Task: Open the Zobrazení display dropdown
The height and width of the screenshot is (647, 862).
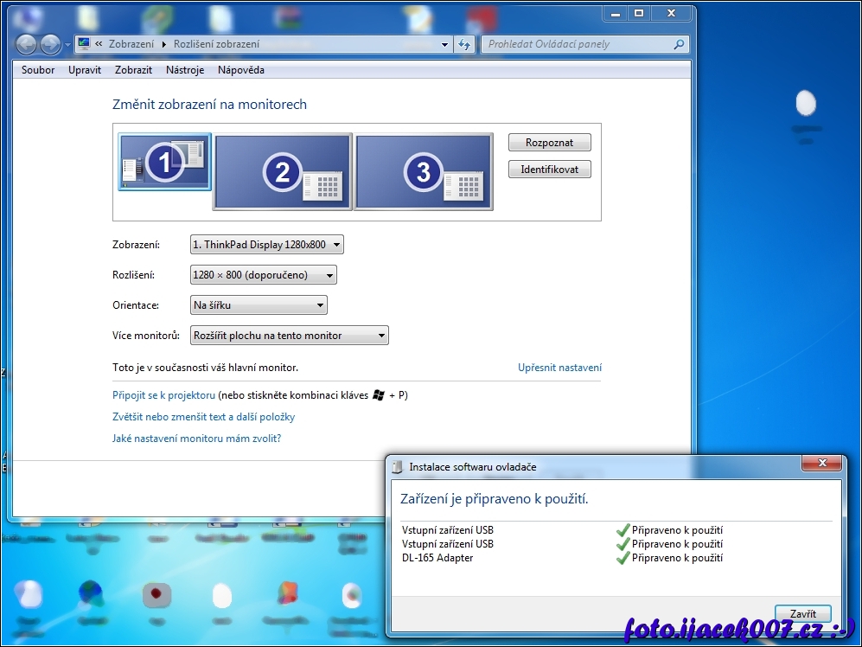Action: pos(266,245)
